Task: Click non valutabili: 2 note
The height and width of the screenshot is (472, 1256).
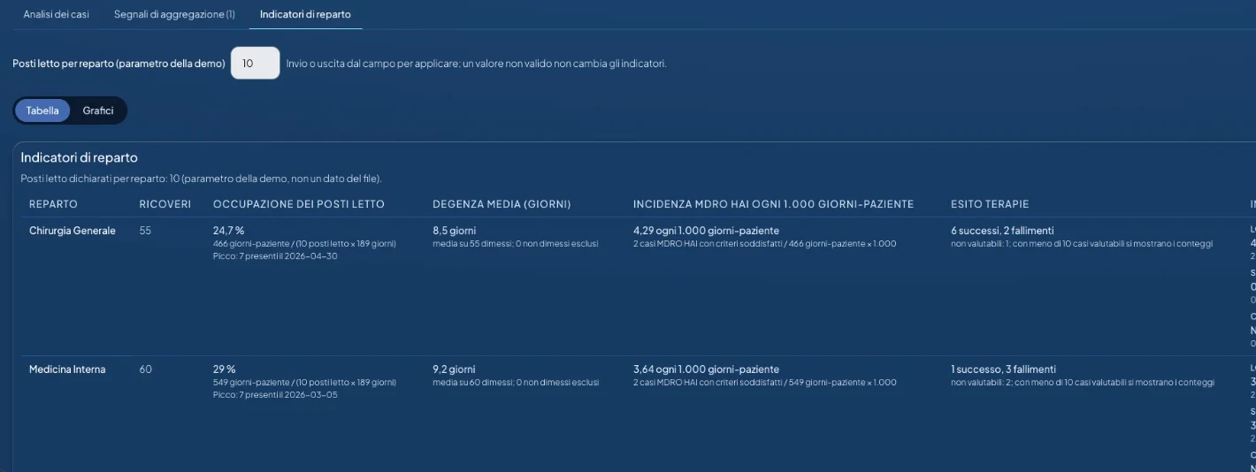Action: pos(1083,382)
